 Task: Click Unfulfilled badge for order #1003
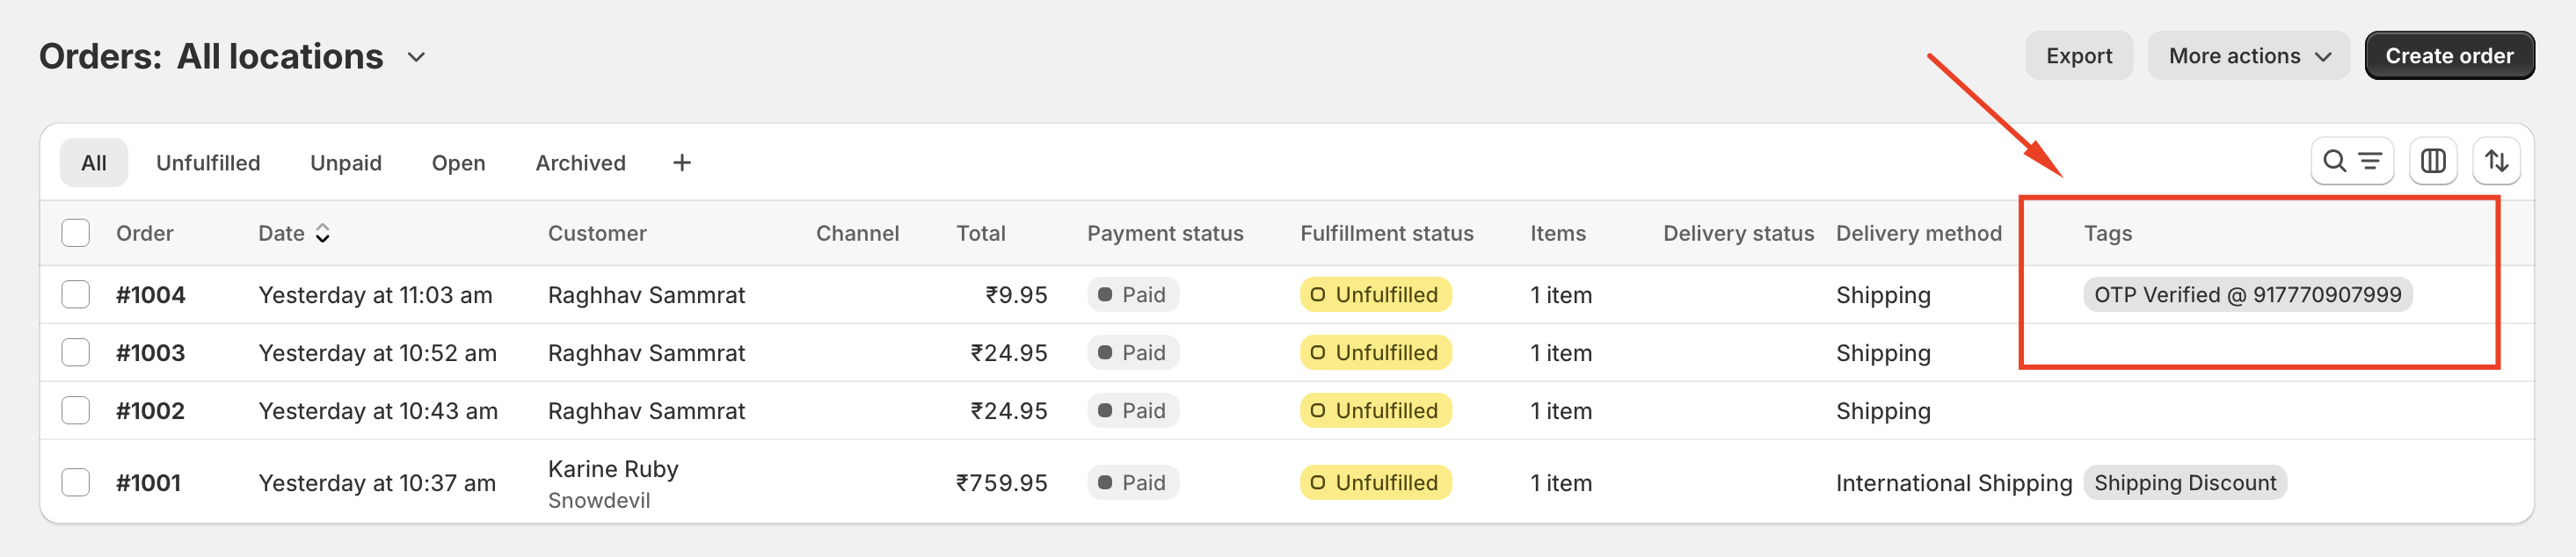1375,353
